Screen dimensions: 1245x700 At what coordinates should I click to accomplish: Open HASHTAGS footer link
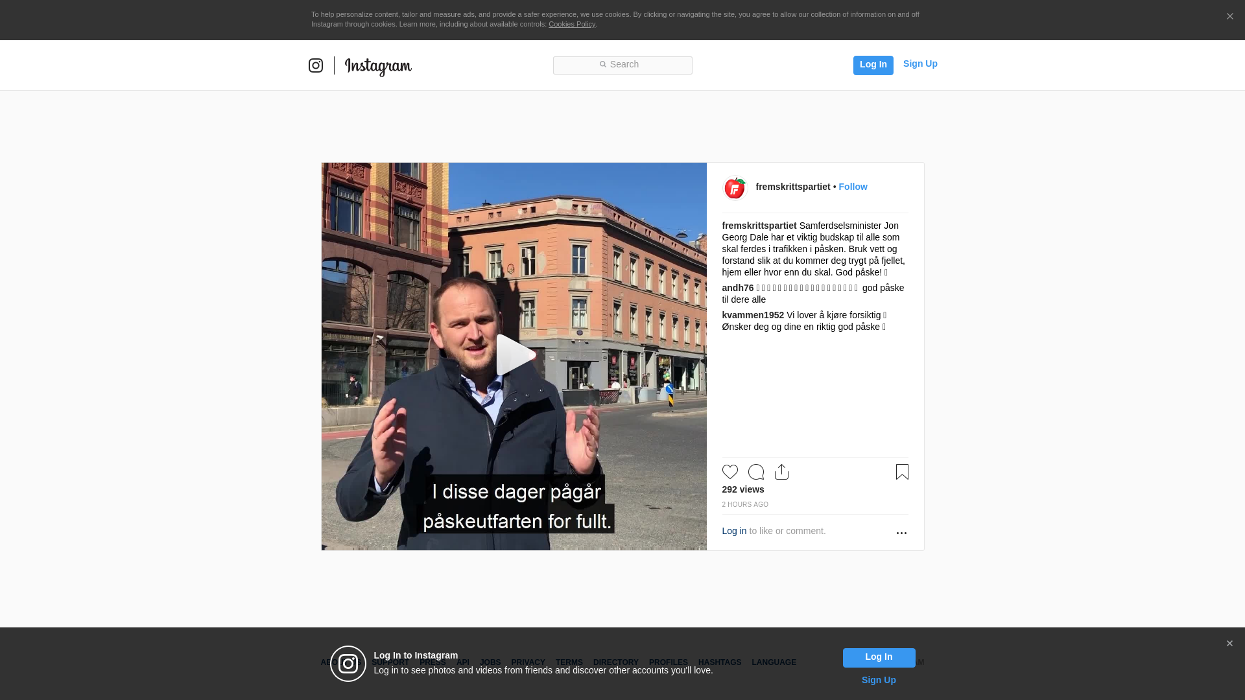tap(719, 662)
